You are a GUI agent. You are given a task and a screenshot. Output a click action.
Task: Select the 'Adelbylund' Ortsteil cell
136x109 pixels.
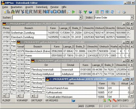point(70,74)
